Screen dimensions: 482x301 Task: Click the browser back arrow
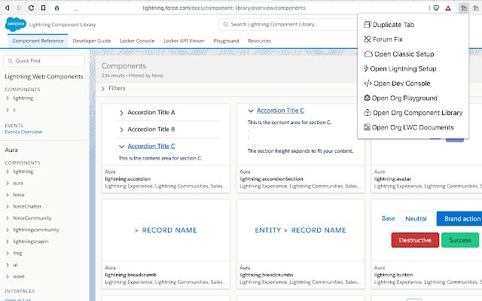click(x=7, y=8)
